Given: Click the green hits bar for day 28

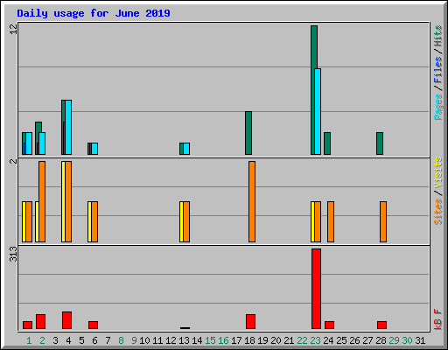Looking at the screenshot, I should [x=380, y=143].
